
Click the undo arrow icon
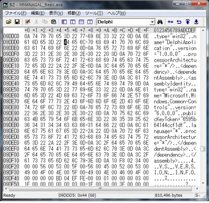click(x=179, y=22)
